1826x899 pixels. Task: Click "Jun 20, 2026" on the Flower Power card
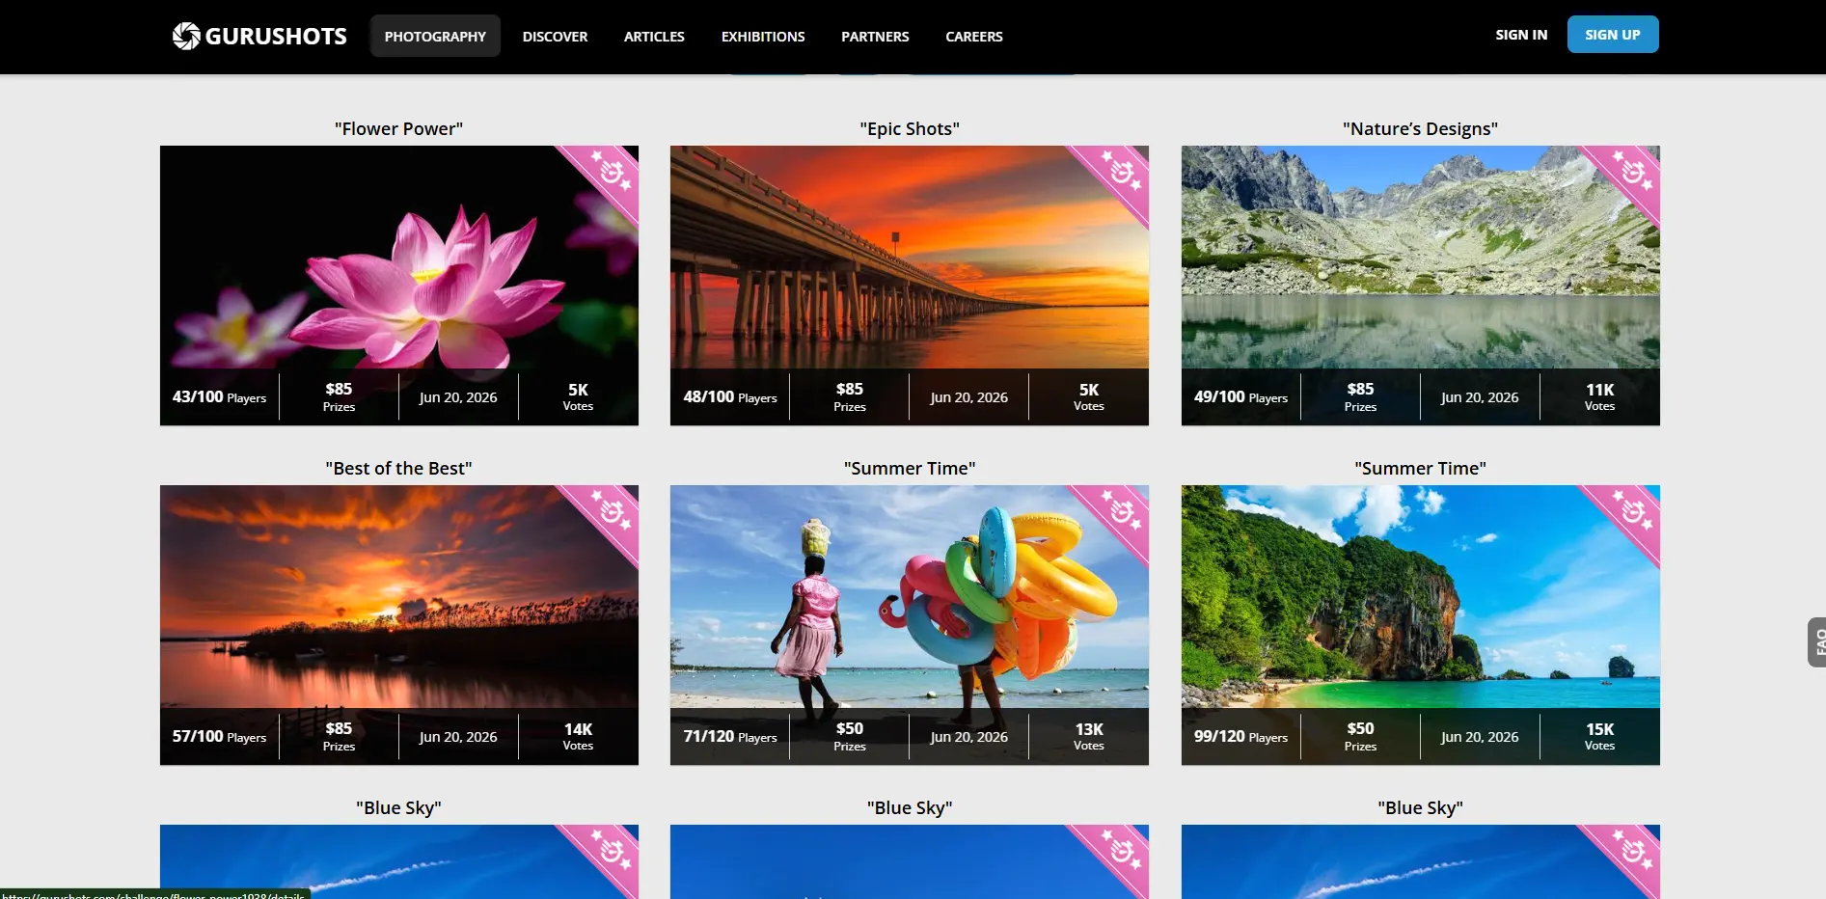coord(458,397)
